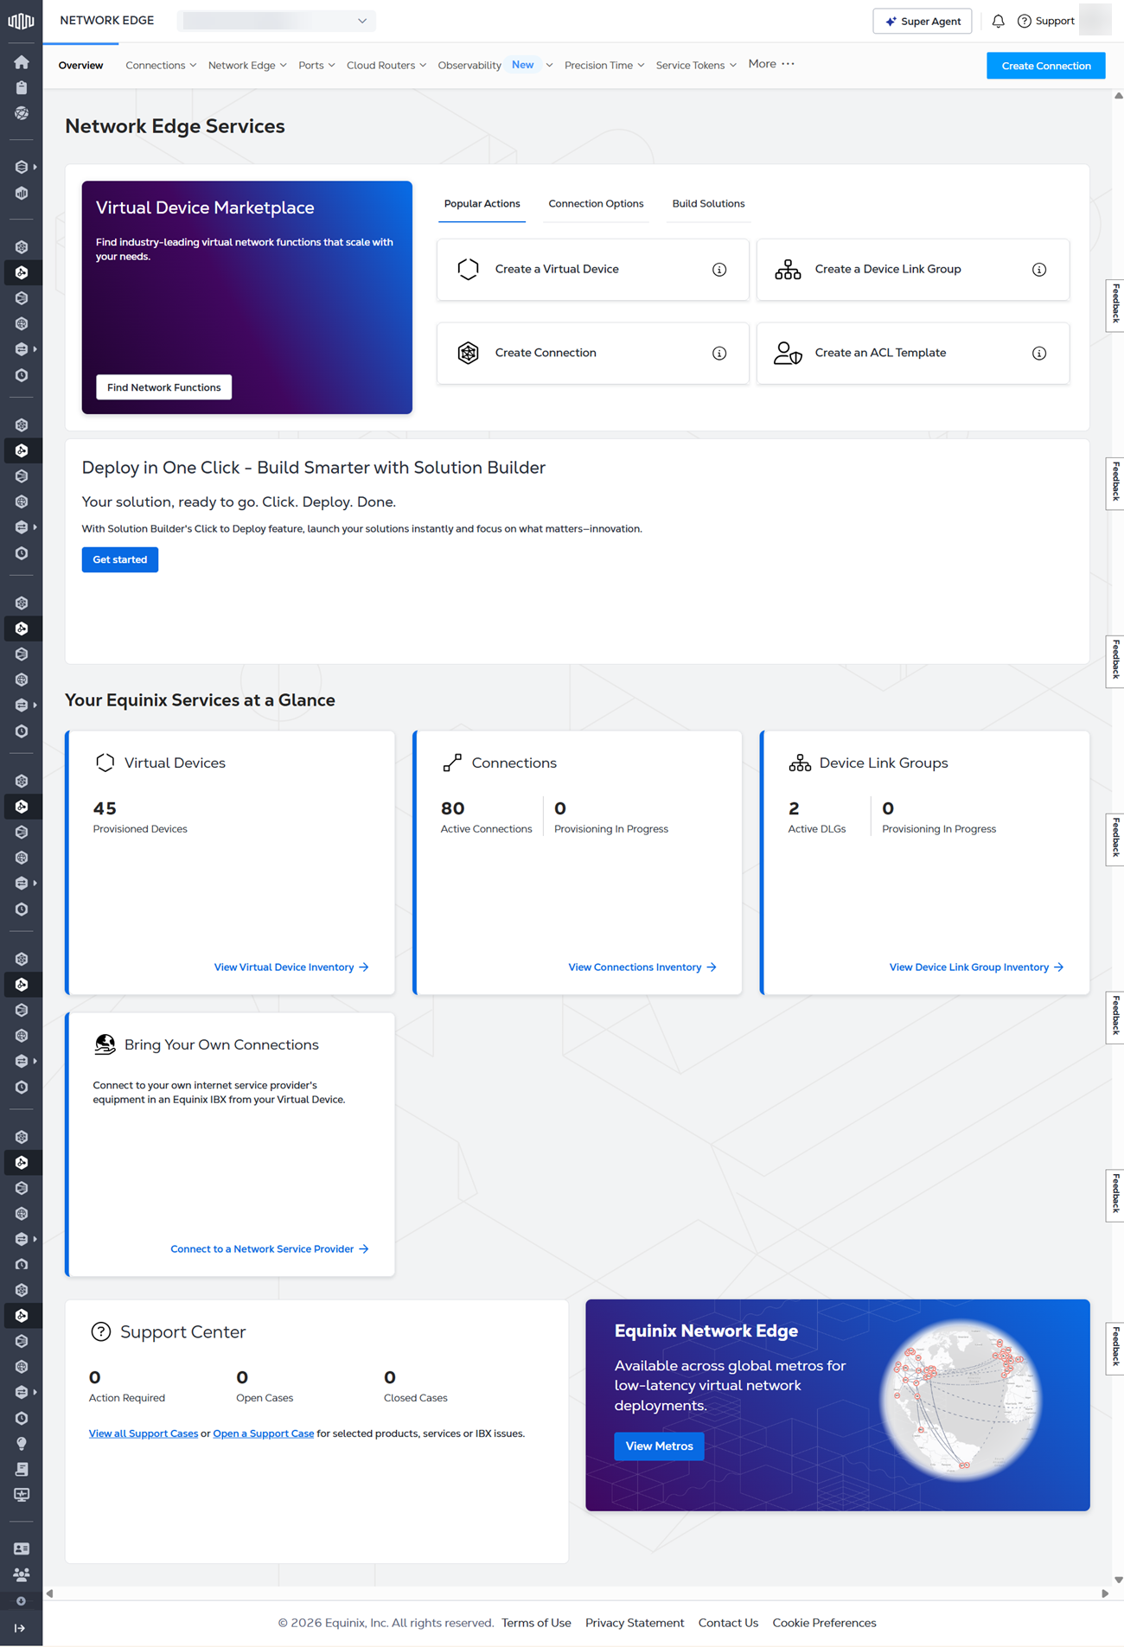Open the people group icon in the sidebar
1124x1647 pixels.
click(22, 1574)
